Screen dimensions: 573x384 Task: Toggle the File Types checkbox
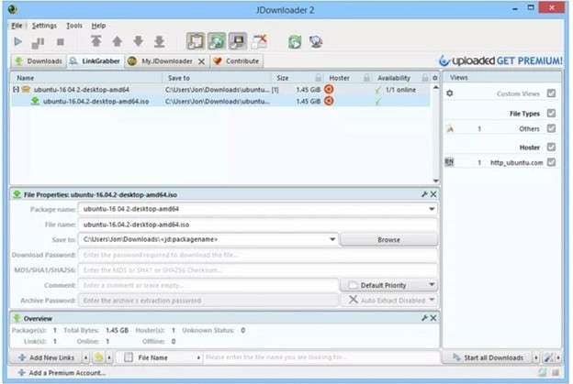coord(551,113)
